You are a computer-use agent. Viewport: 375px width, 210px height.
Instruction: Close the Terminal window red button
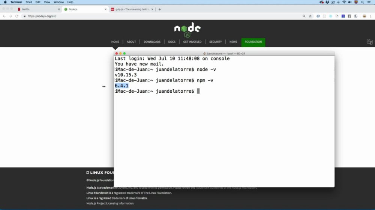pyautogui.click(x=117, y=53)
